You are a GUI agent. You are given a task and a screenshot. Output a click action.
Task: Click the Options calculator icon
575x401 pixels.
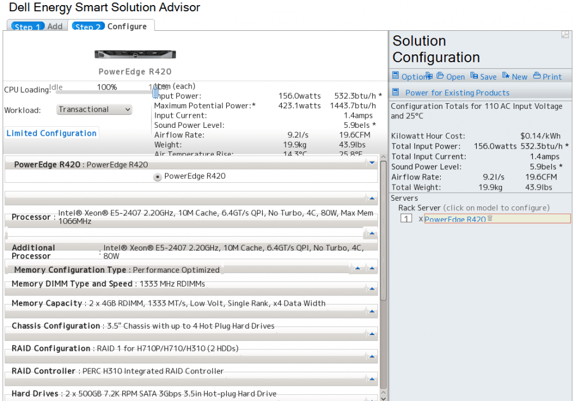(395, 76)
